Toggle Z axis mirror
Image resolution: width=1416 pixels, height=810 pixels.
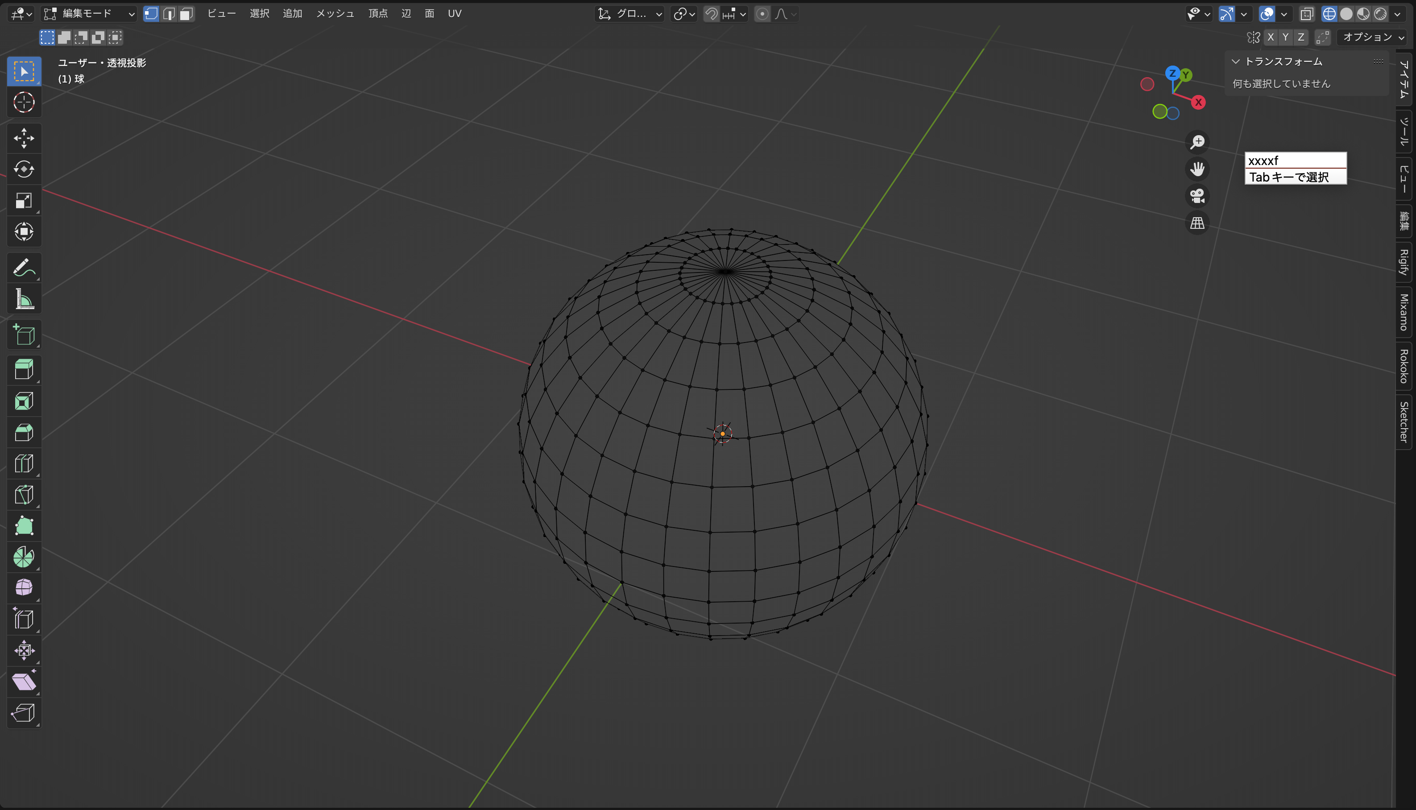click(x=1301, y=37)
